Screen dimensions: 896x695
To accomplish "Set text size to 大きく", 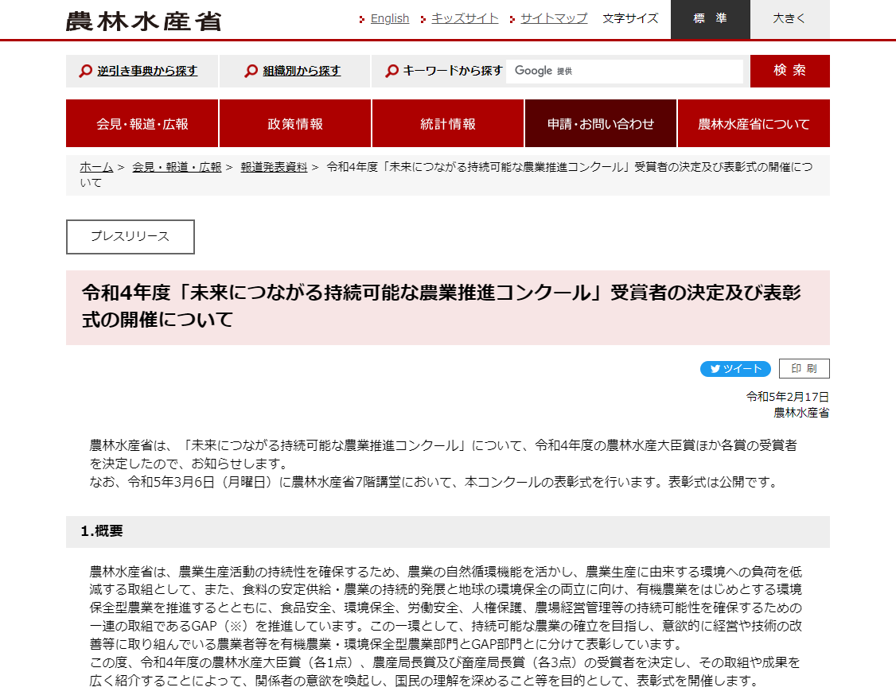I will pos(789,19).
